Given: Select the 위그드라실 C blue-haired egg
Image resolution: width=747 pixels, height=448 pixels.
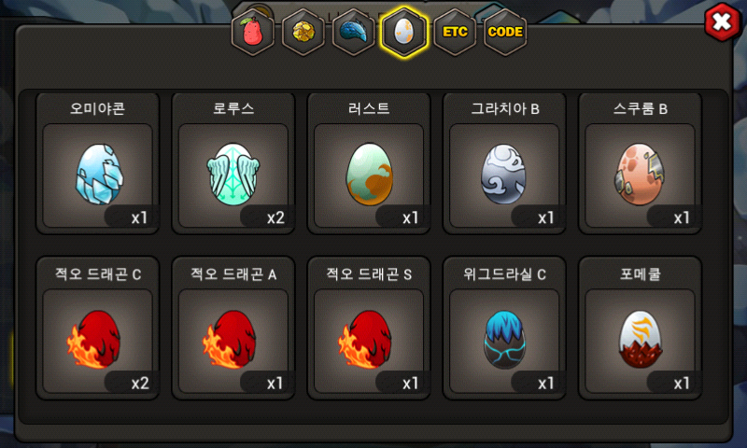Looking at the screenshot, I should 504,329.
